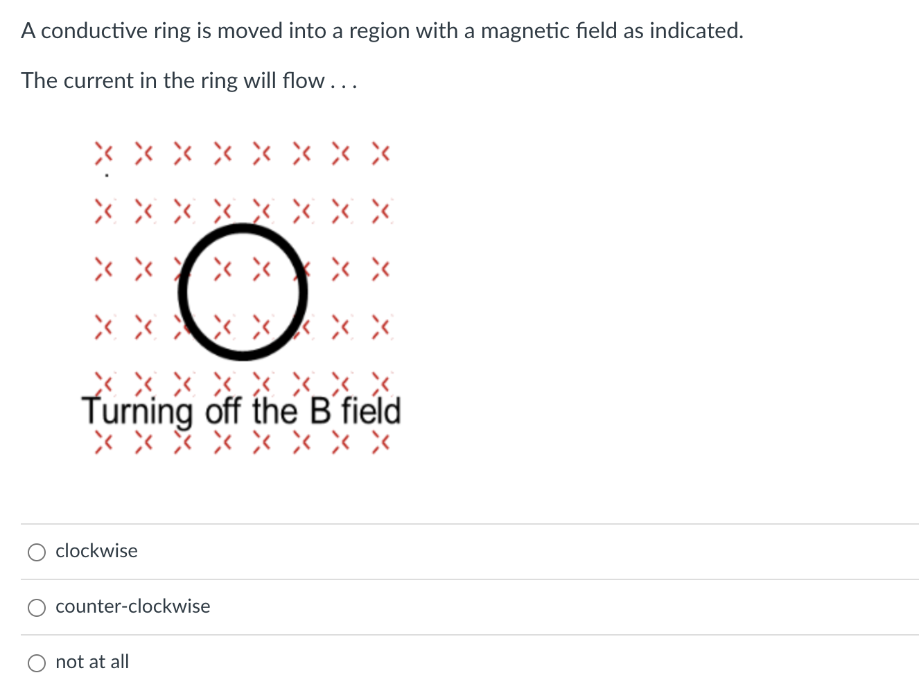Click the magnetic field diagram image
This screenshot has height=700, width=919.
click(243, 298)
